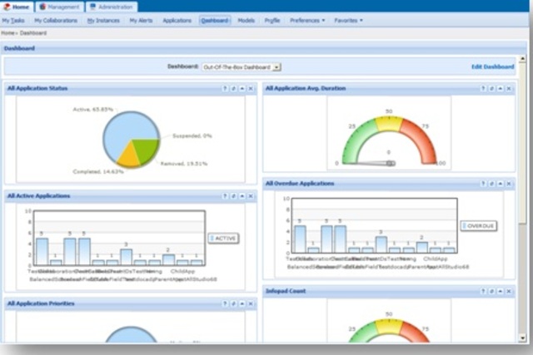Refresh the All Active Applications panel
Screen dimensions: 533x355
(x=233, y=196)
